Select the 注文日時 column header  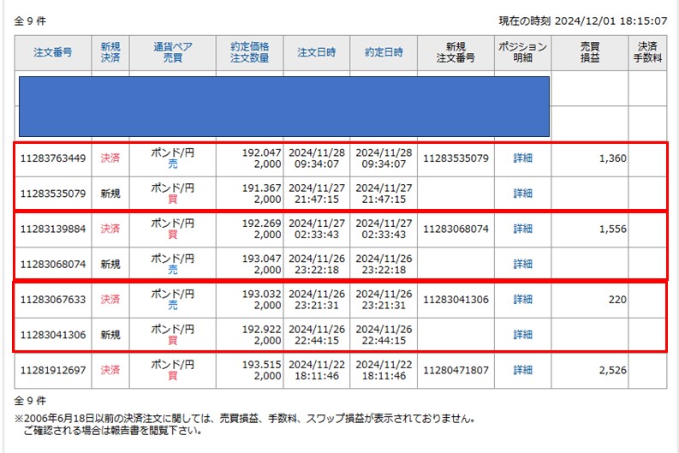(x=317, y=52)
